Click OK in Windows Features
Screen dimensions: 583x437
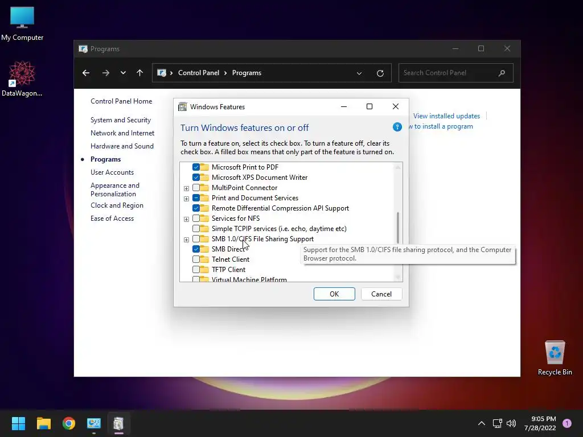coord(334,294)
